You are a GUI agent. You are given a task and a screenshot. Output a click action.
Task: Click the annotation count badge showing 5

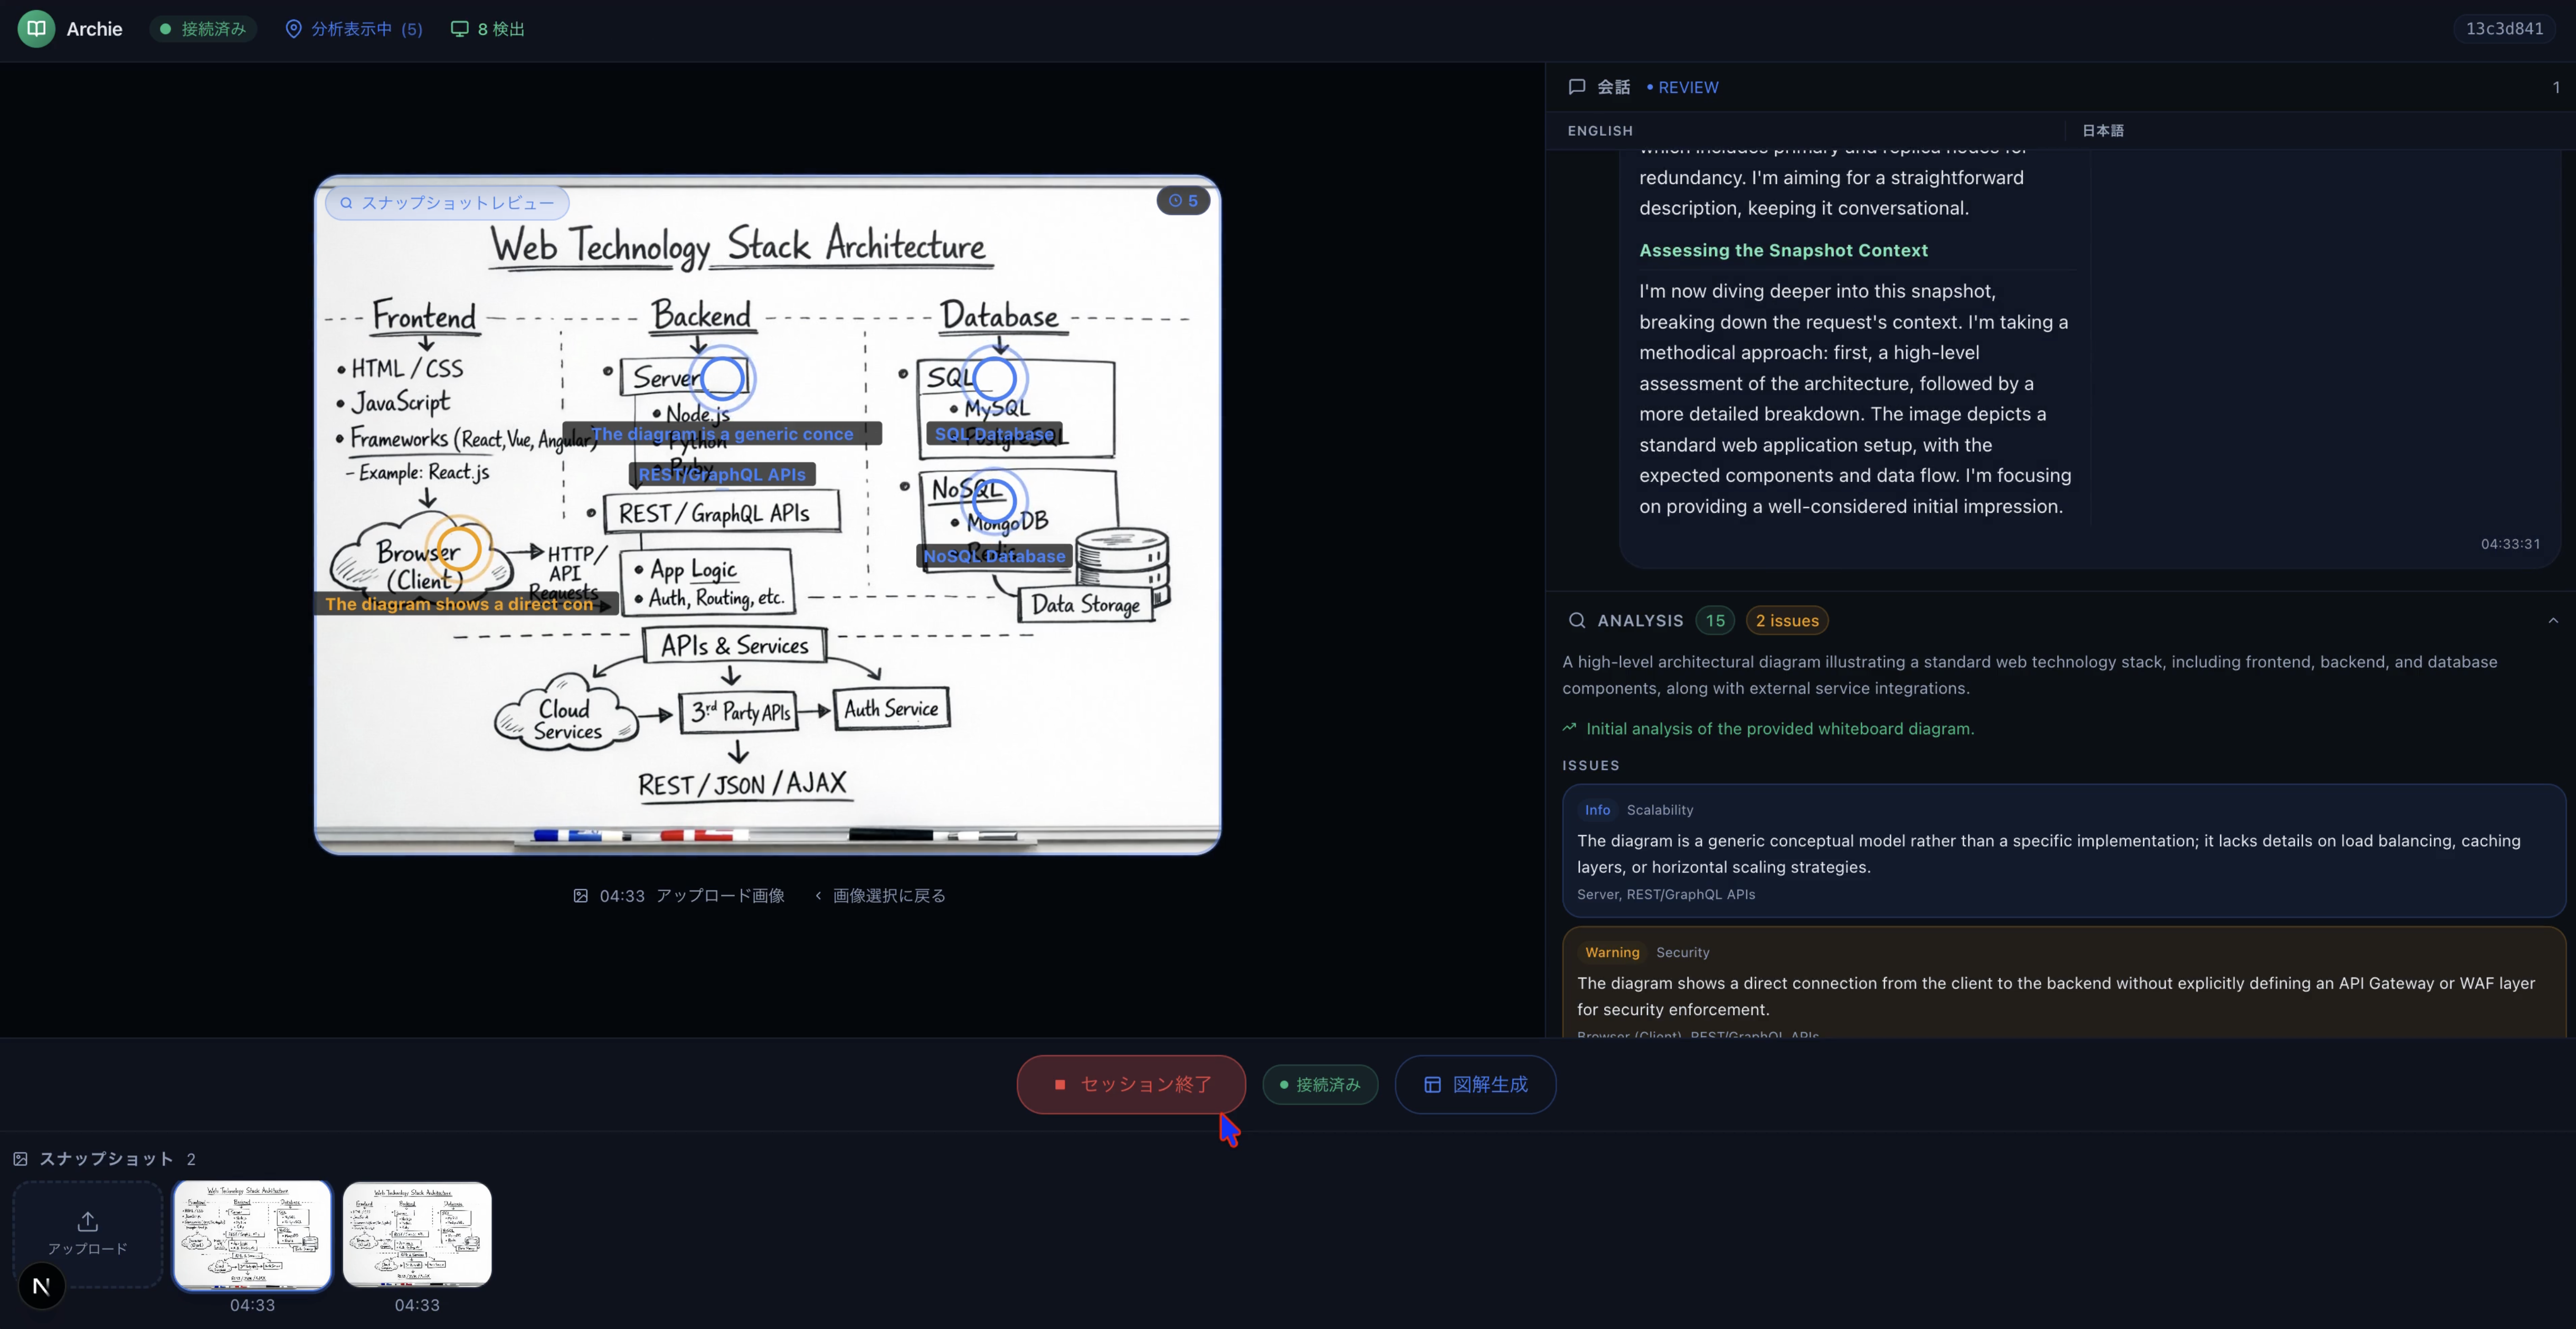click(x=1183, y=201)
